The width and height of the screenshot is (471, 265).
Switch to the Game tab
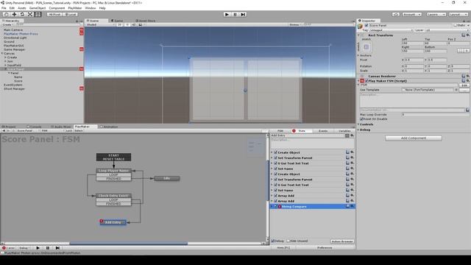pyautogui.click(x=118, y=21)
